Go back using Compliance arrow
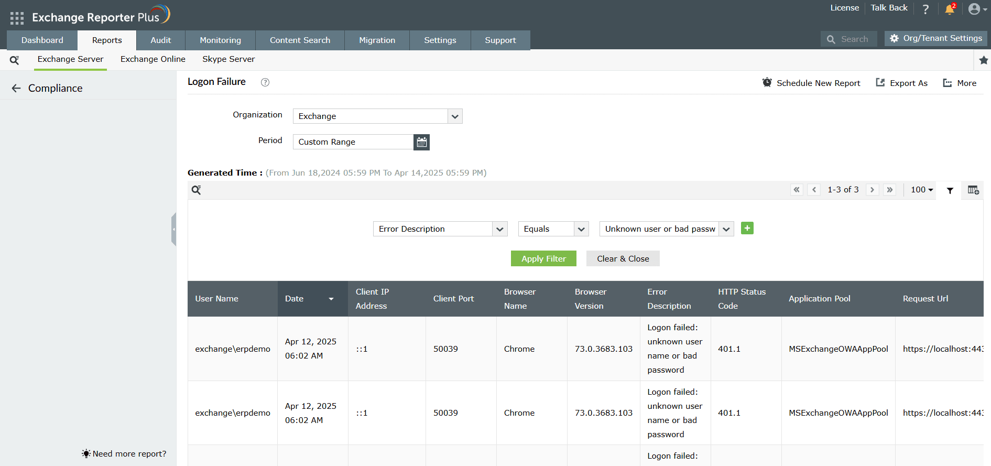 pos(16,88)
